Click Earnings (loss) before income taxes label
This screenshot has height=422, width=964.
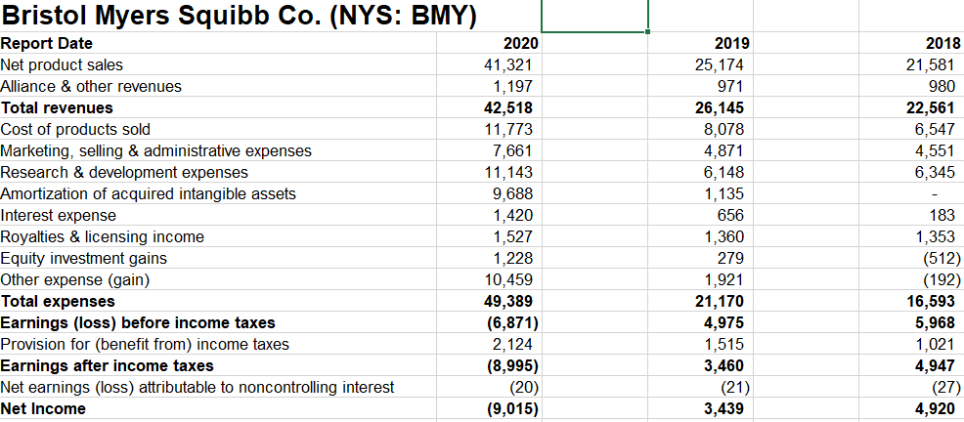pos(138,323)
